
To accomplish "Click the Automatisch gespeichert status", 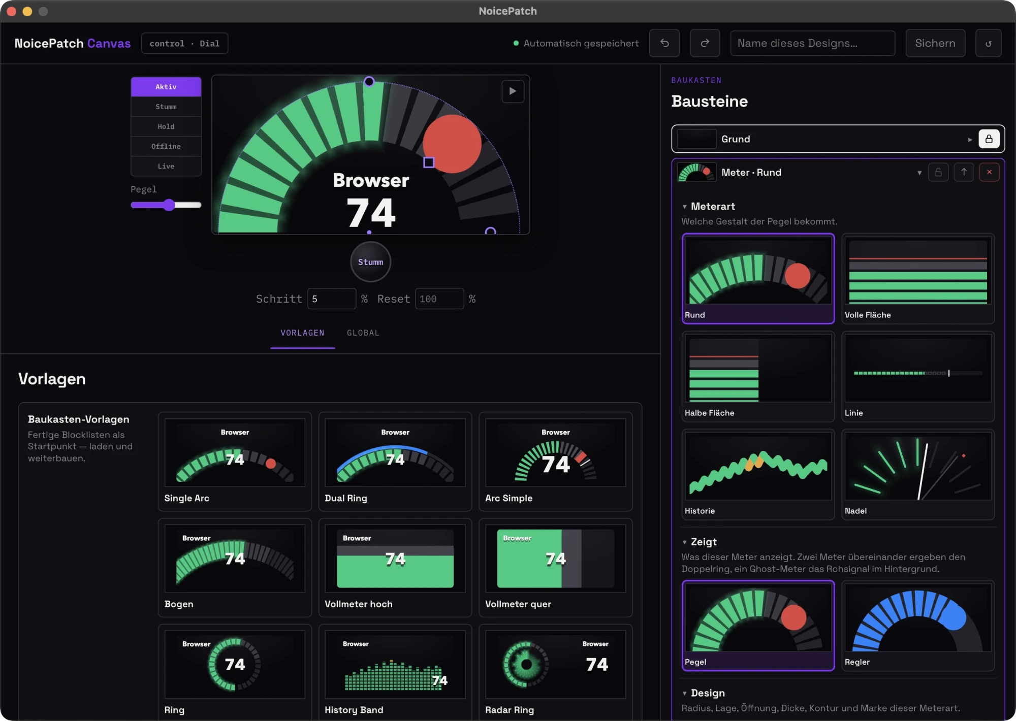I will point(576,44).
